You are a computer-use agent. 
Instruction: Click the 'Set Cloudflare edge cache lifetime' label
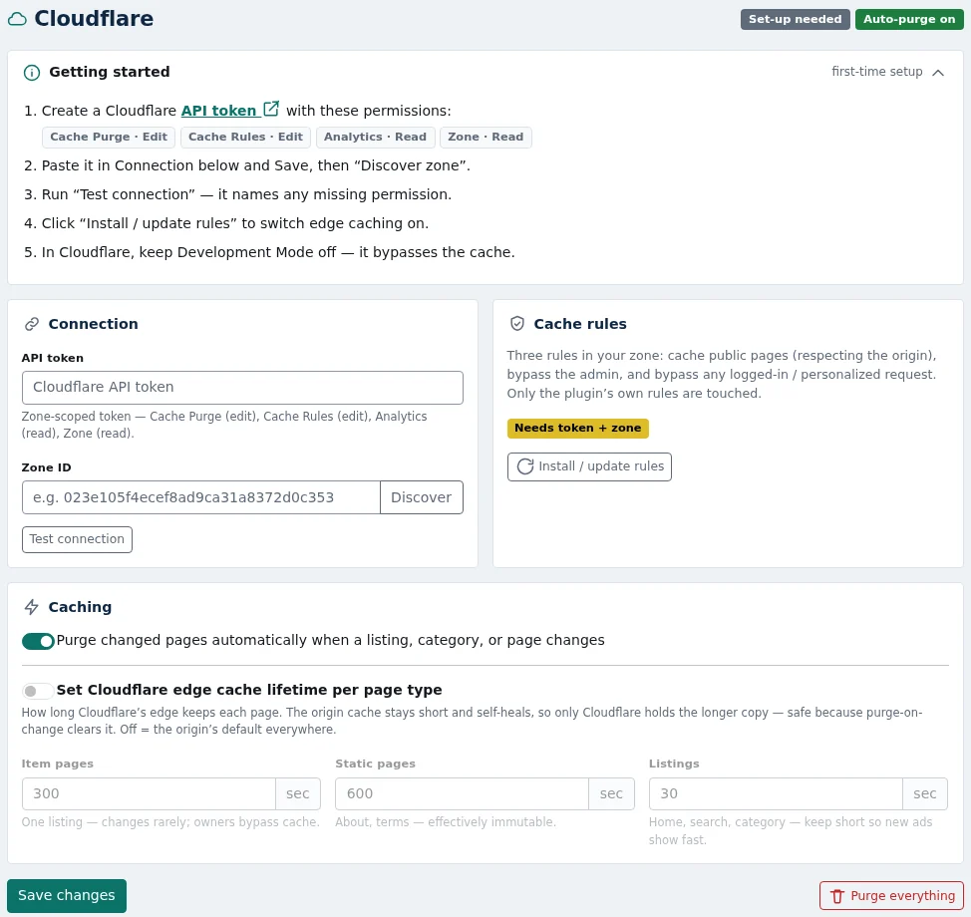249,690
